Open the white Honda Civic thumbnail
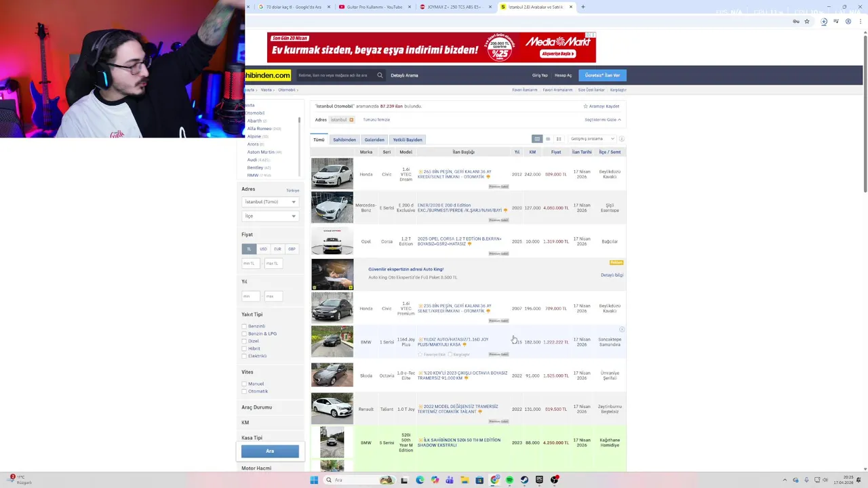Screen dimensions: 868x488 [x=332, y=174]
